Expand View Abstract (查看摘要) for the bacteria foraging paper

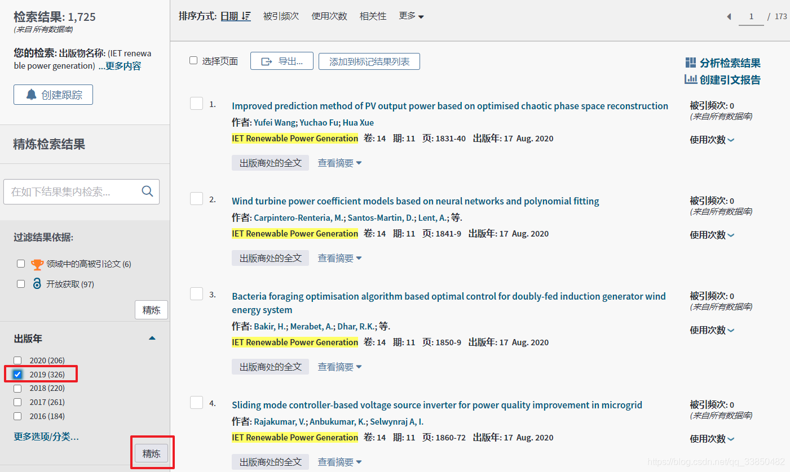[339, 367]
